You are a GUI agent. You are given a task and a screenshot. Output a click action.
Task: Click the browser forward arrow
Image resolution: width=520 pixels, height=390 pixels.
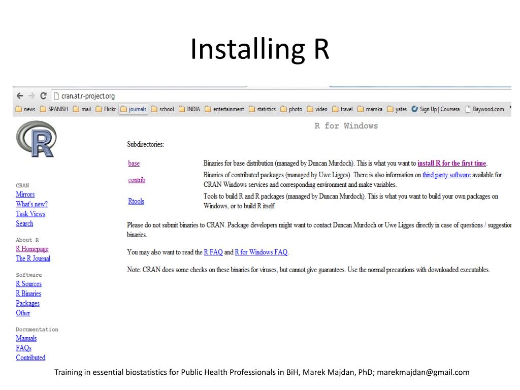tap(31, 96)
